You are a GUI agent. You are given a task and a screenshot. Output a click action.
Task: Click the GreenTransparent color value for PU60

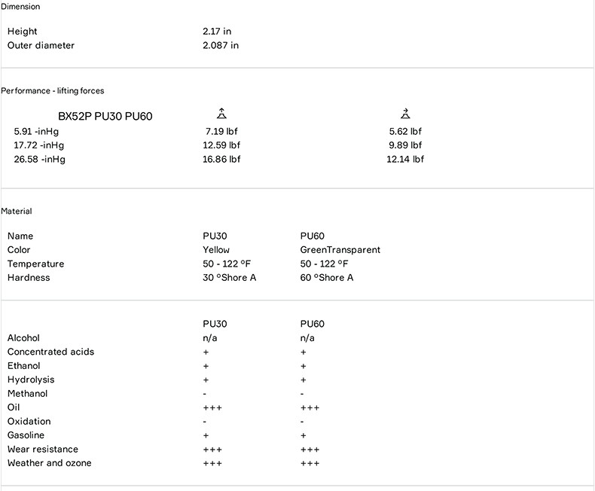tap(340, 250)
